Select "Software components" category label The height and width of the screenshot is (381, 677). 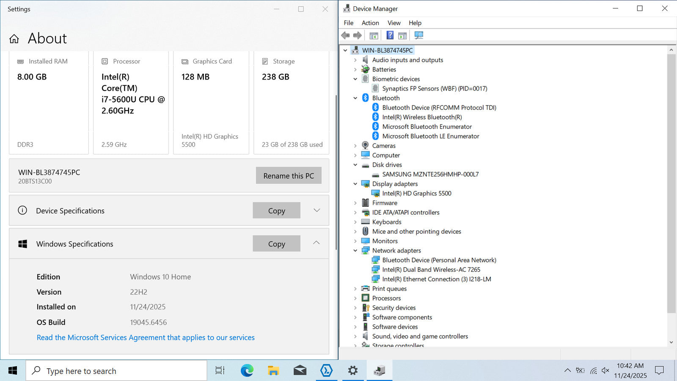point(402,317)
